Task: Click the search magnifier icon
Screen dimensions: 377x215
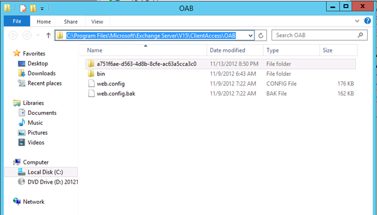Action: 360,35
